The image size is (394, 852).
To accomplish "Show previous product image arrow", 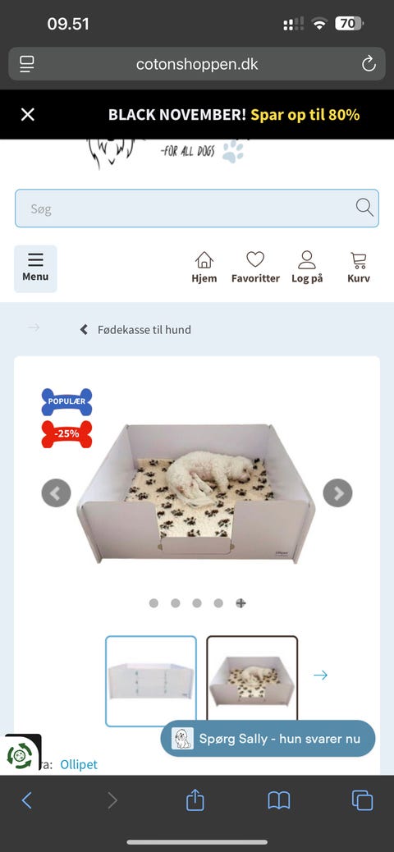I will (x=56, y=492).
